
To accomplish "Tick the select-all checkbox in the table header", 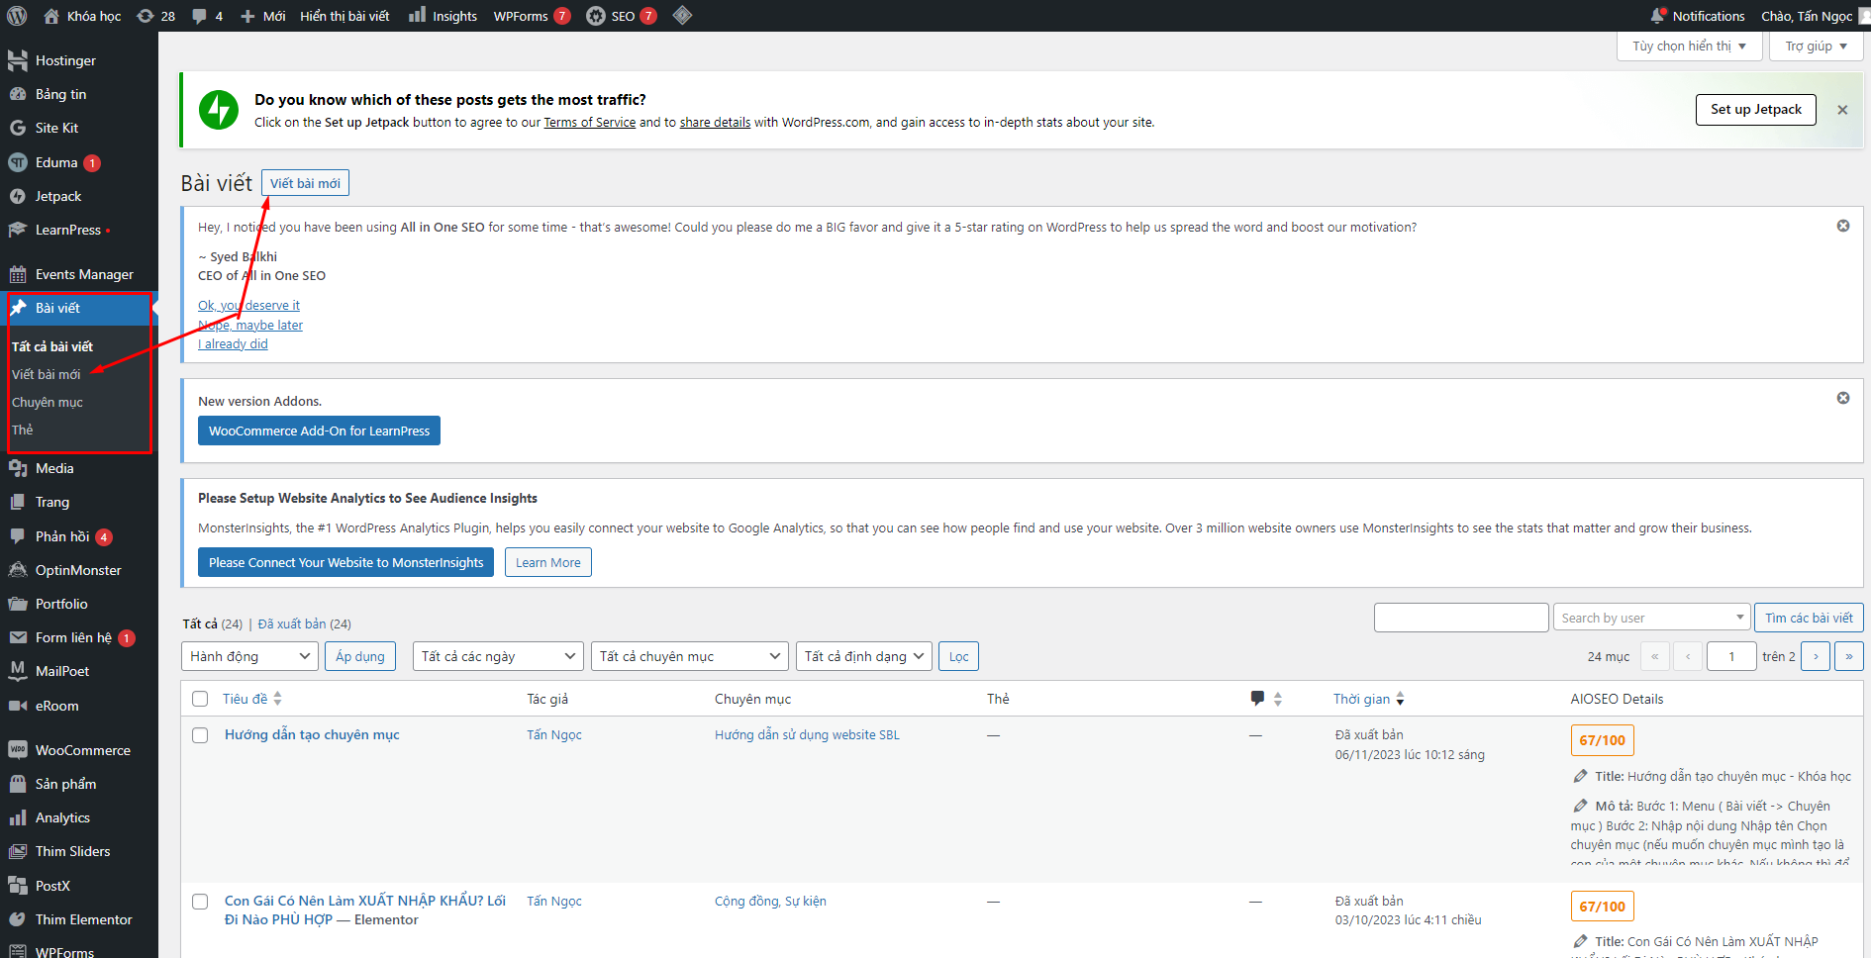I will pos(200,699).
